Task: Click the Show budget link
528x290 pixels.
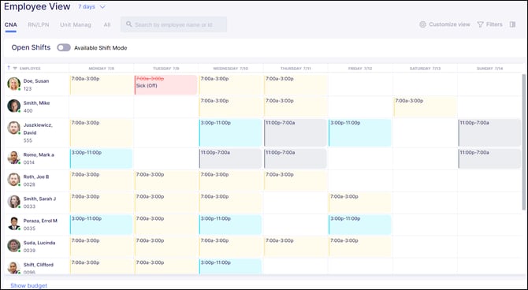Action: [x=28, y=285]
